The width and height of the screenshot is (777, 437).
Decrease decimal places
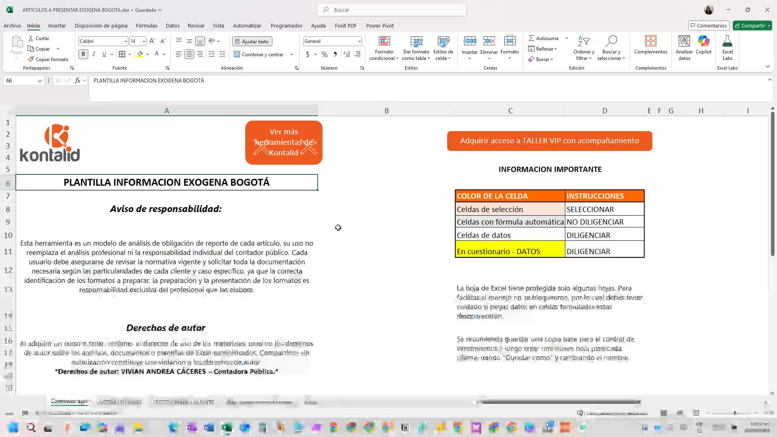click(x=357, y=54)
